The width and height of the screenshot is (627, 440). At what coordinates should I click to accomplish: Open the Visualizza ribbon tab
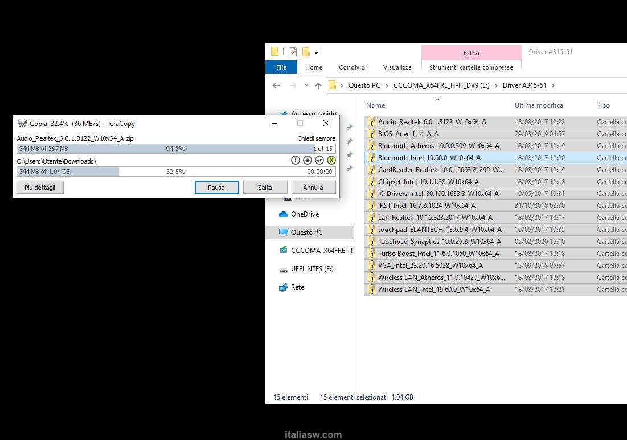click(x=397, y=67)
